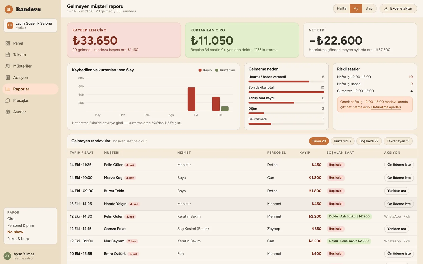
Task: Open Takvim calendar icon in sidebar
Action: (x=8, y=55)
